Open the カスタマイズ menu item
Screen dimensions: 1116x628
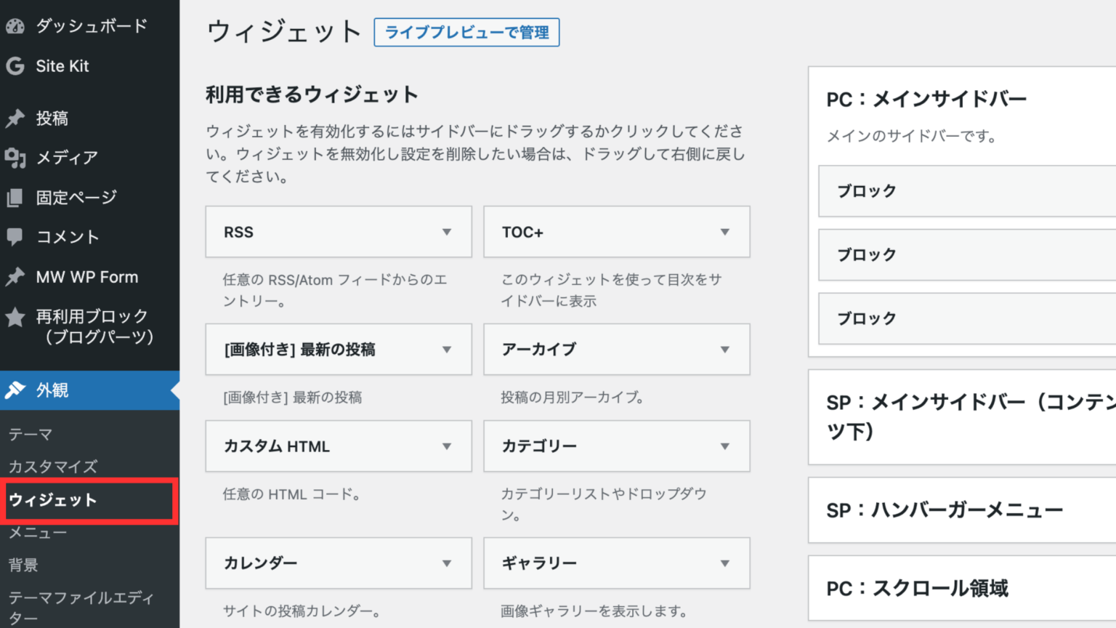(x=52, y=467)
